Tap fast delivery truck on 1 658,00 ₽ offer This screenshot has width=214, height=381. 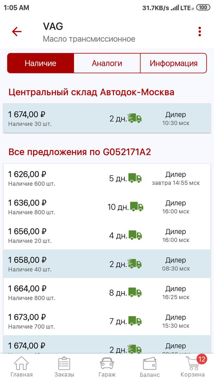pos(134,264)
